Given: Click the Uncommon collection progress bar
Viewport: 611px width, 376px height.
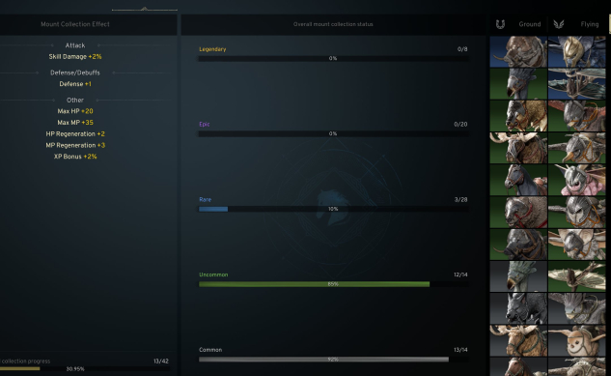Looking at the screenshot, I should pos(334,284).
